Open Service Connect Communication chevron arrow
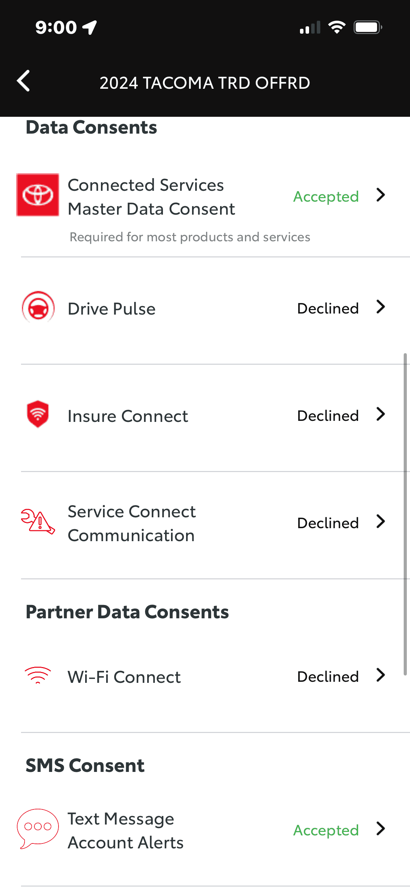410x888 pixels. tap(381, 522)
